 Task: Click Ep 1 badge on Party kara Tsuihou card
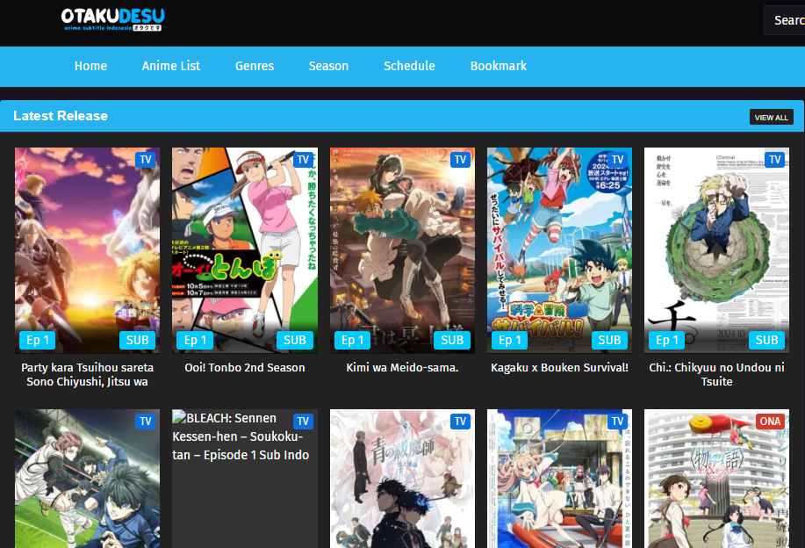[x=38, y=340]
